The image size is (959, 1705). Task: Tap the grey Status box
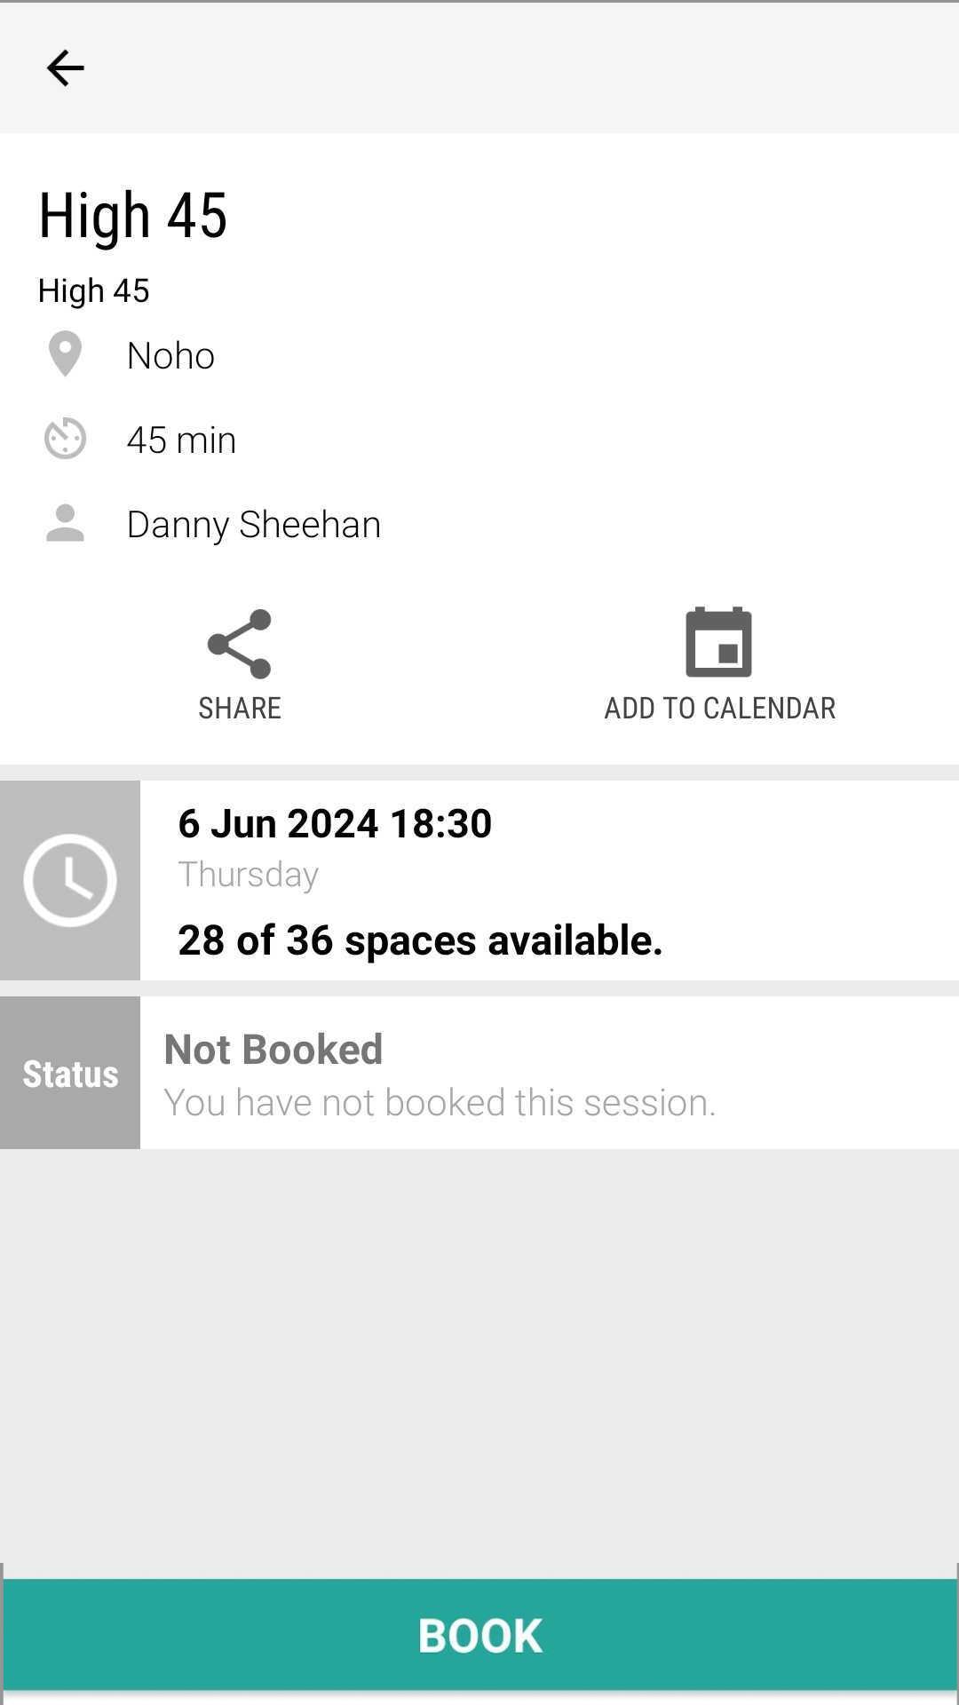[70, 1073]
